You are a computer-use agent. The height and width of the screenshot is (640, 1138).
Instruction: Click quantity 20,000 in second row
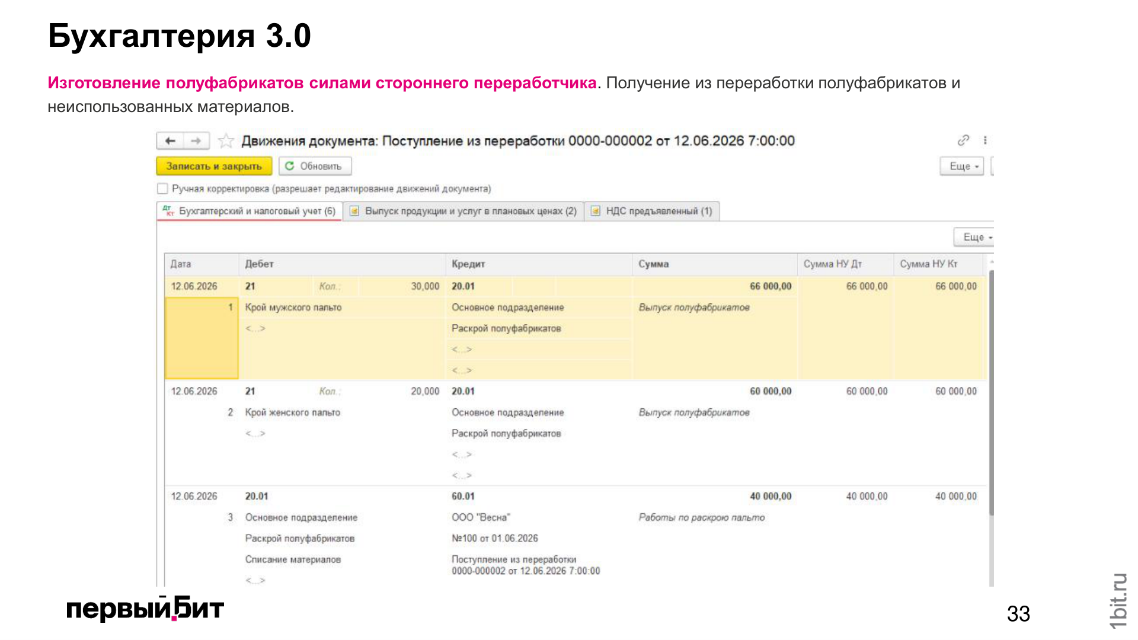coord(425,391)
